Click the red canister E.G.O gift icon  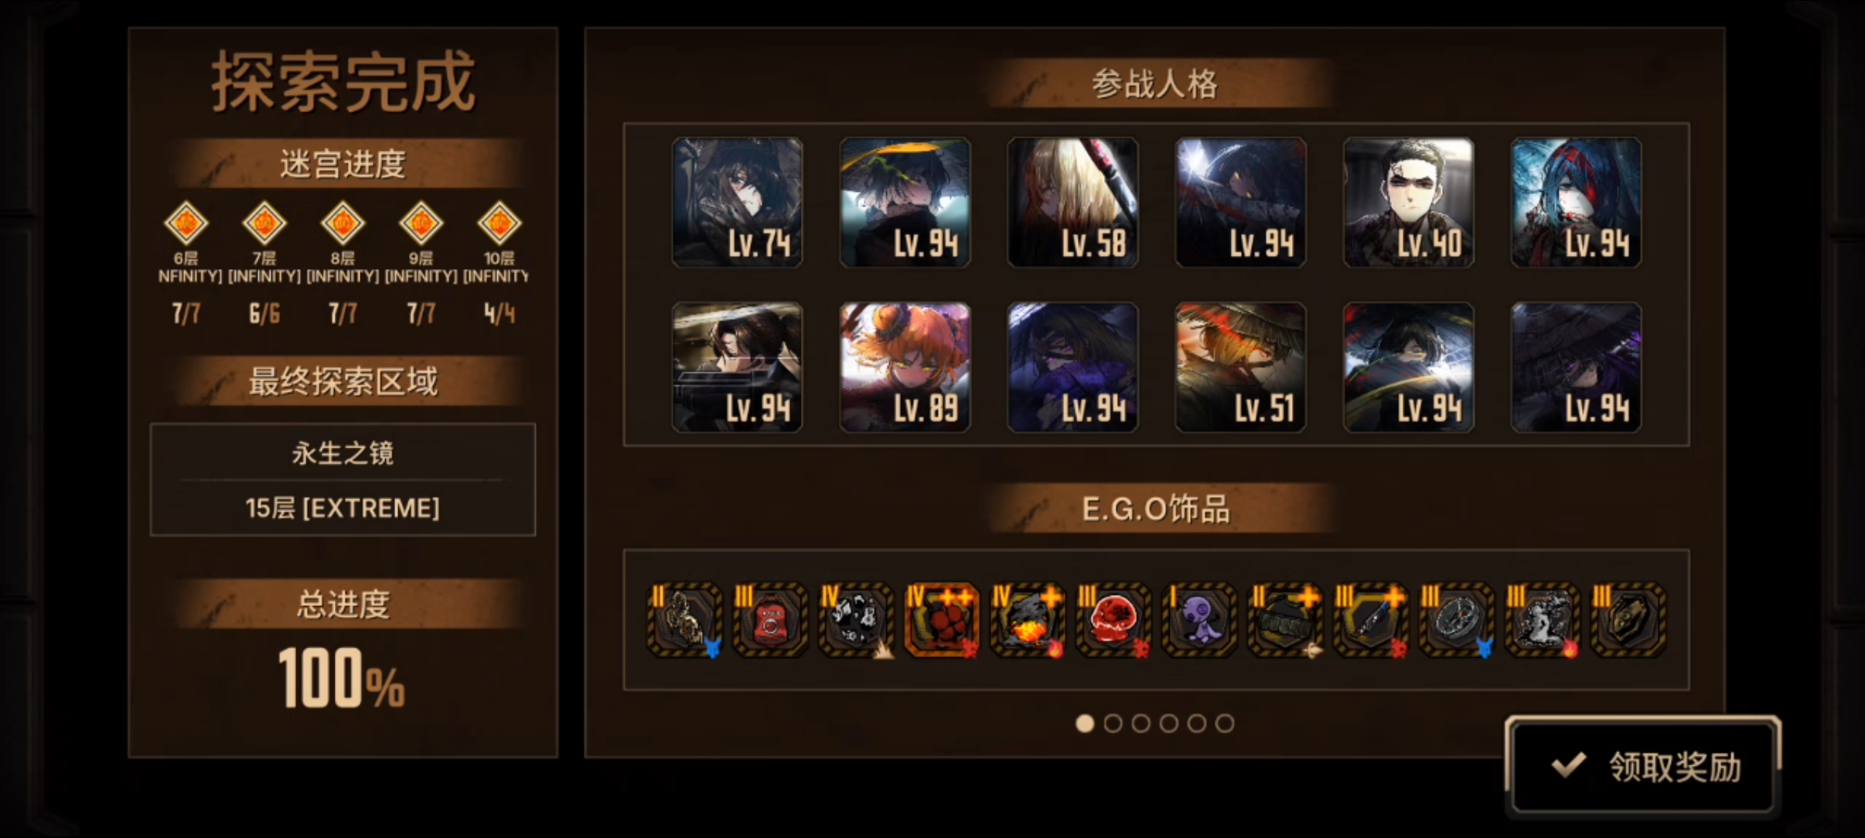click(770, 620)
